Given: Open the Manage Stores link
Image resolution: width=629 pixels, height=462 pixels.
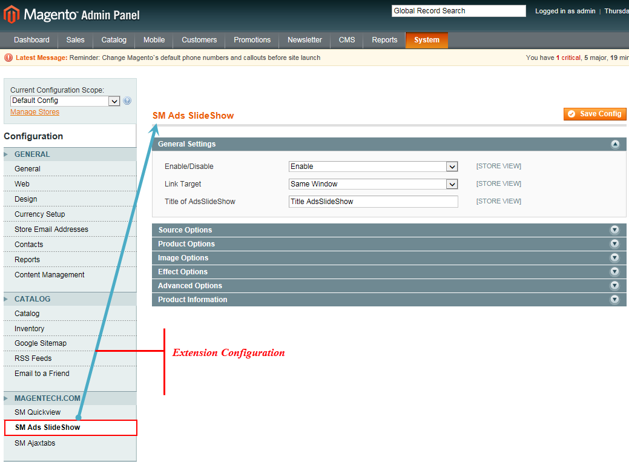Looking at the screenshot, I should tap(35, 112).
